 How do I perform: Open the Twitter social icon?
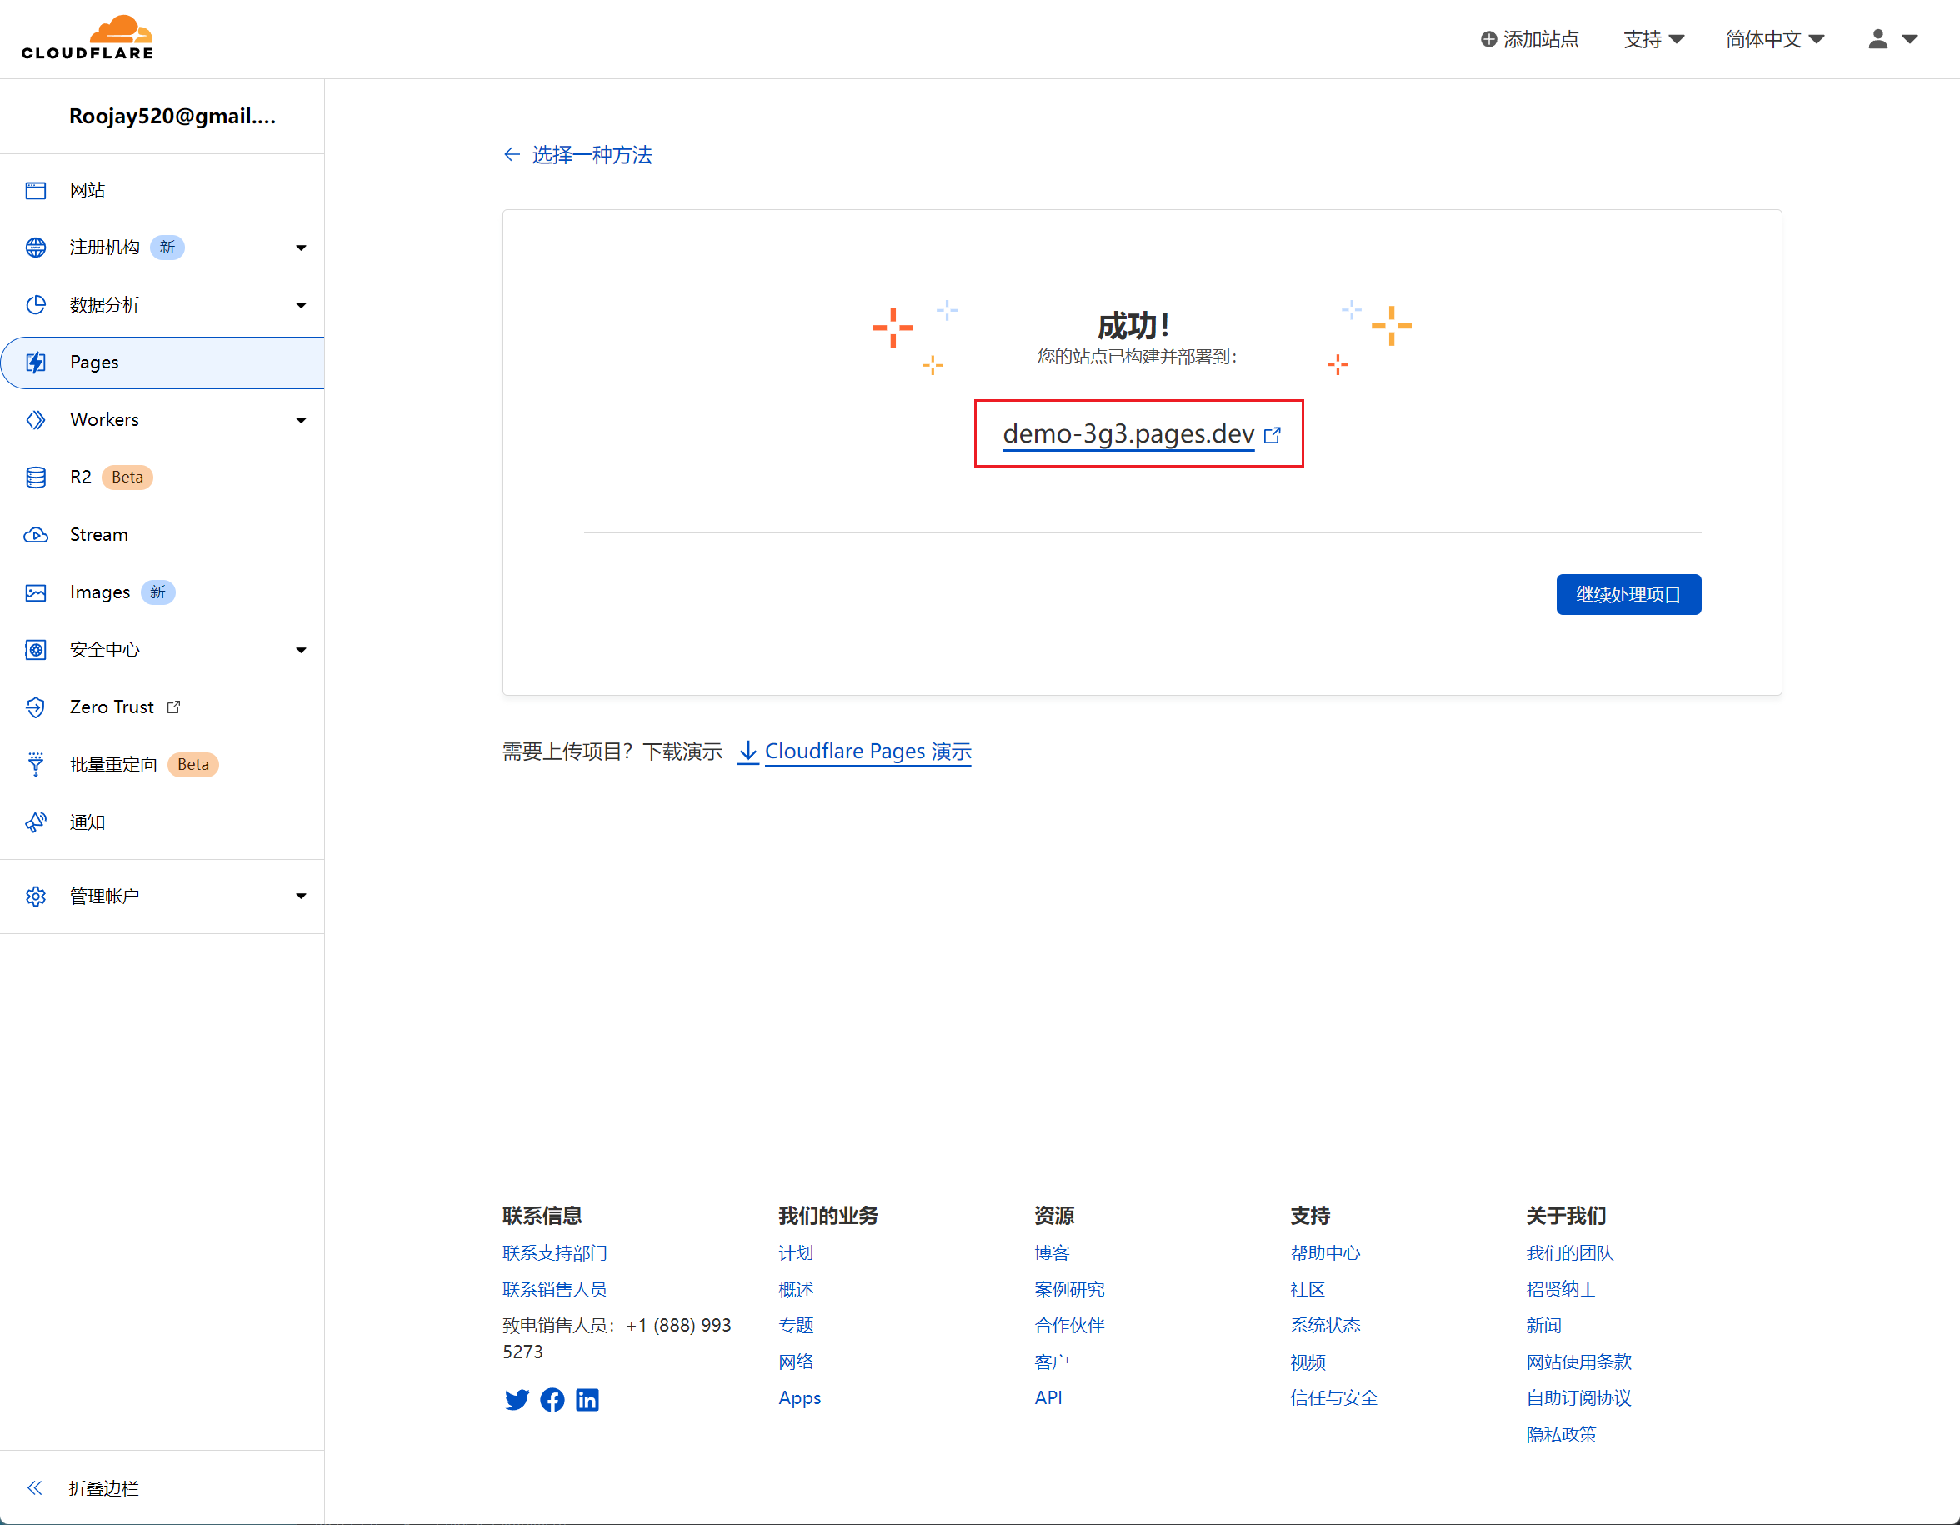click(516, 1399)
